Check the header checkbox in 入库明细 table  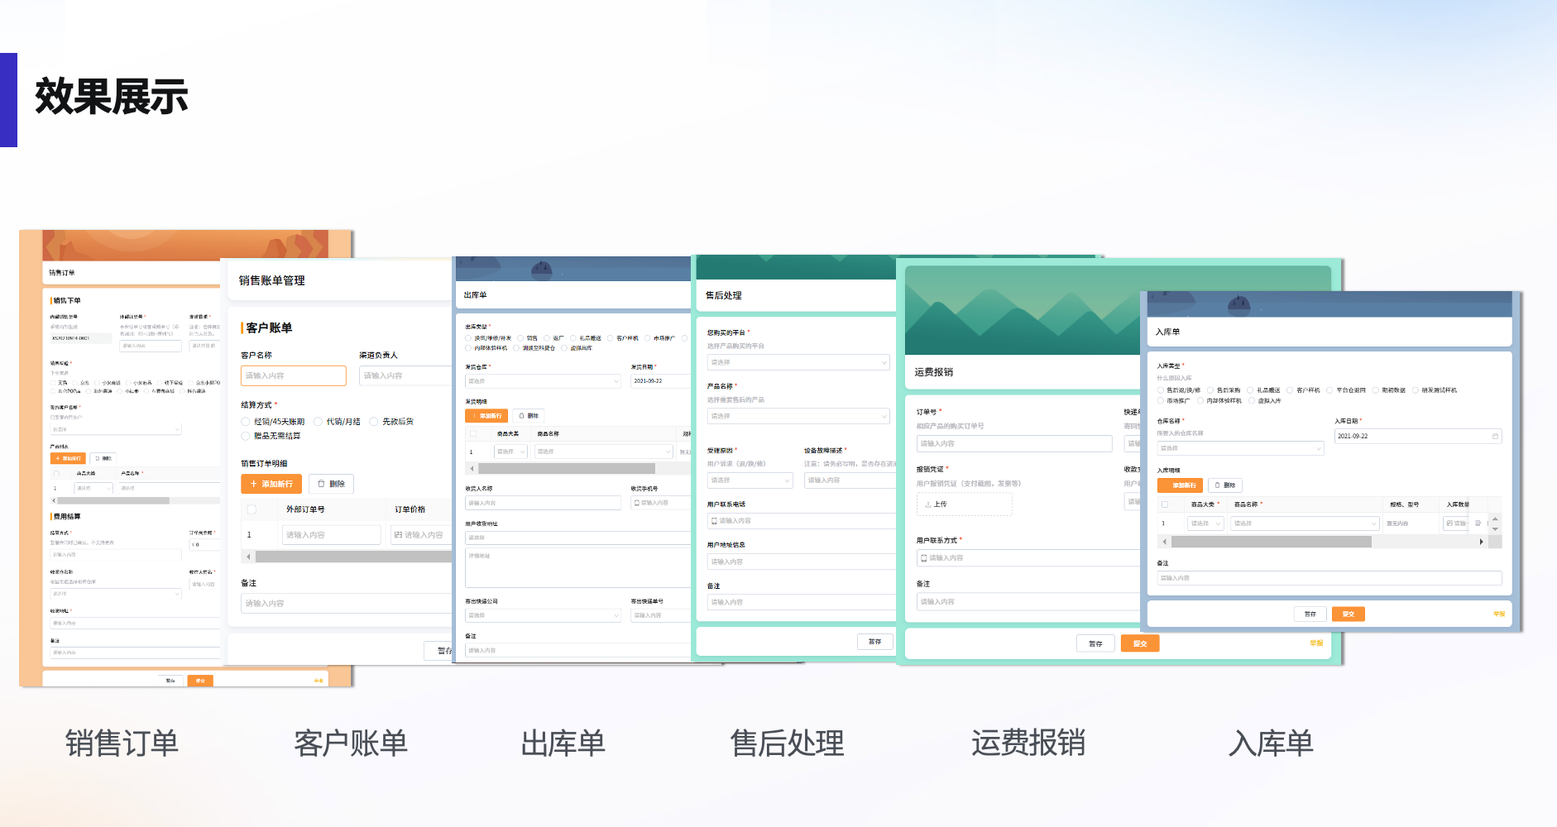pyautogui.click(x=1165, y=504)
